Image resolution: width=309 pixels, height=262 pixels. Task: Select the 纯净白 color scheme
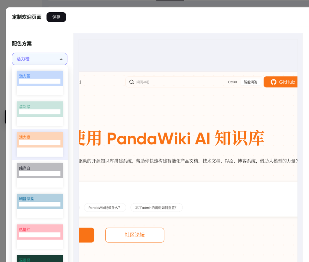[x=39, y=175]
